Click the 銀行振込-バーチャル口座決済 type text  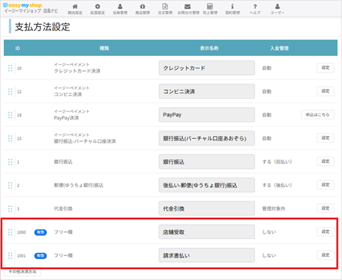(x=85, y=141)
